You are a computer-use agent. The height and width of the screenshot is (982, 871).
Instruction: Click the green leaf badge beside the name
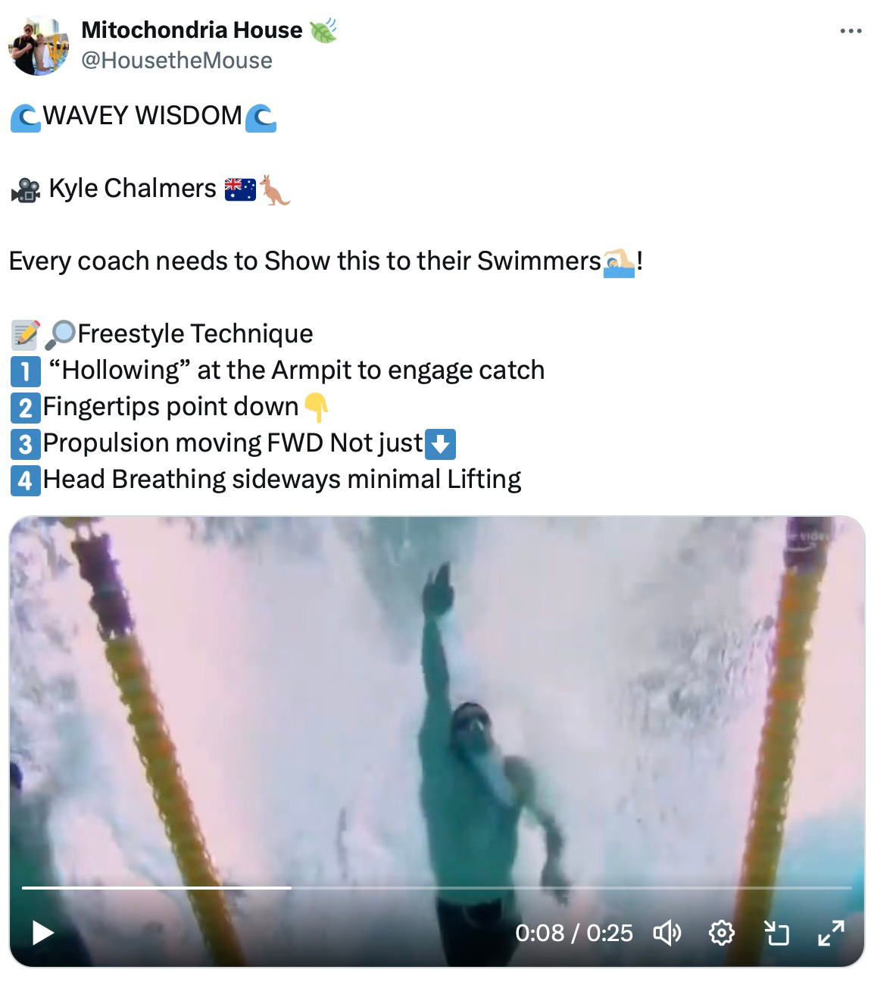(323, 30)
